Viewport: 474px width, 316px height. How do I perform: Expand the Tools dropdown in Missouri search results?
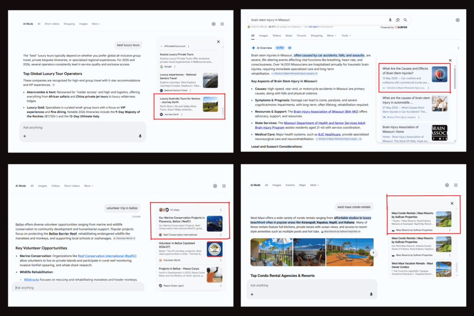(x=346, y=36)
